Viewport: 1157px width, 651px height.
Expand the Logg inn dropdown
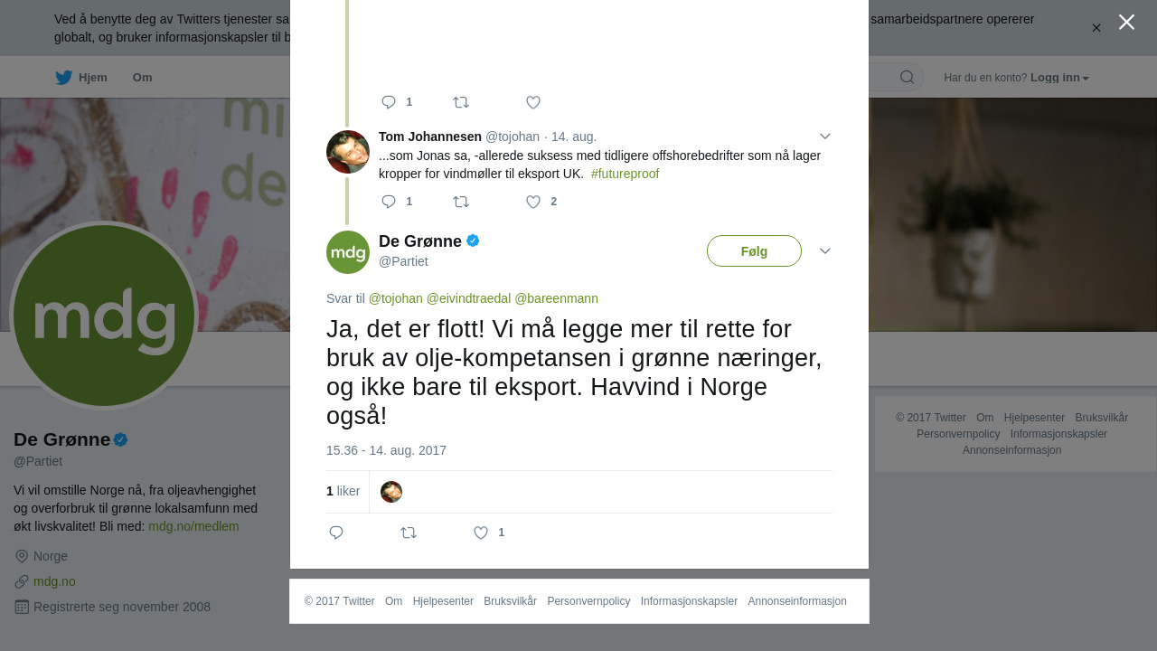click(x=1059, y=78)
